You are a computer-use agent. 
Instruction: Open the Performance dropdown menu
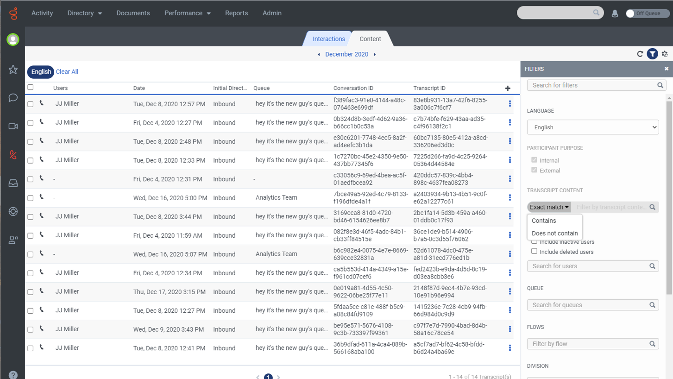[187, 13]
